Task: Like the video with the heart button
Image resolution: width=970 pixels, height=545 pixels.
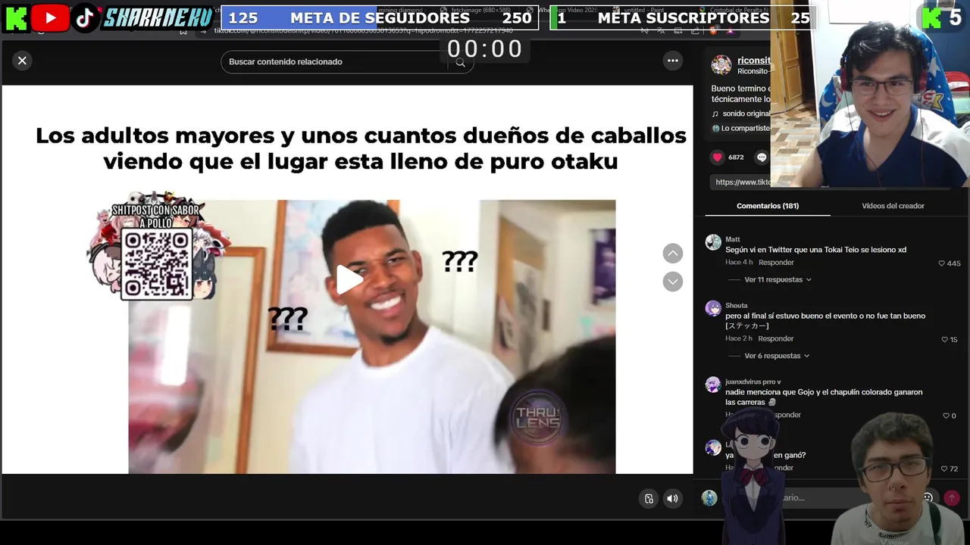Action: tap(717, 157)
